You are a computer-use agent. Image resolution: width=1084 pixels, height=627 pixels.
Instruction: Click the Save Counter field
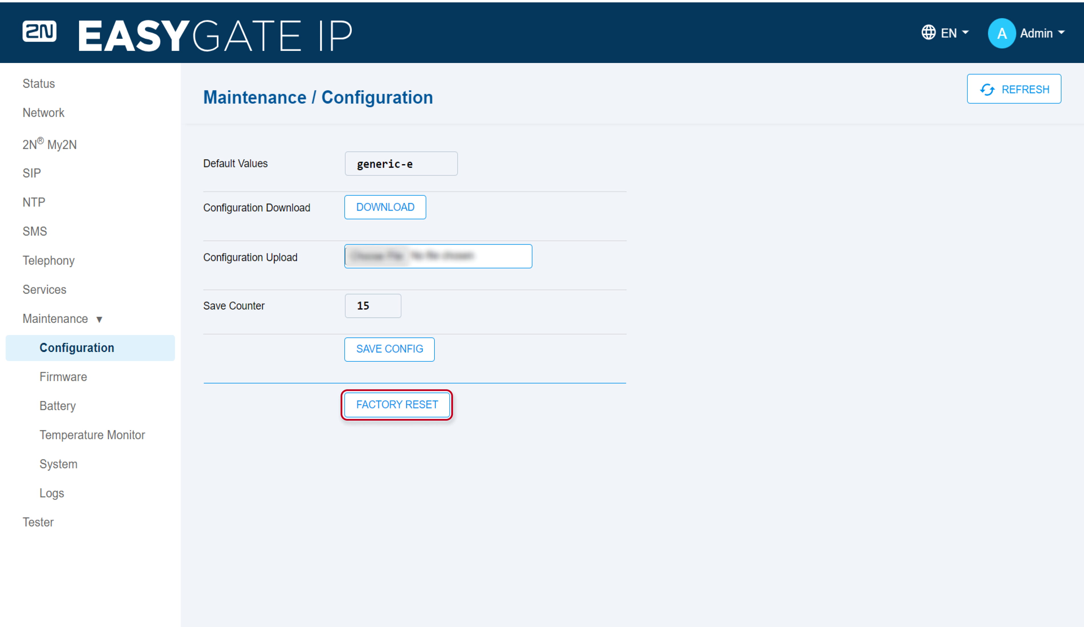click(x=373, y=306)
